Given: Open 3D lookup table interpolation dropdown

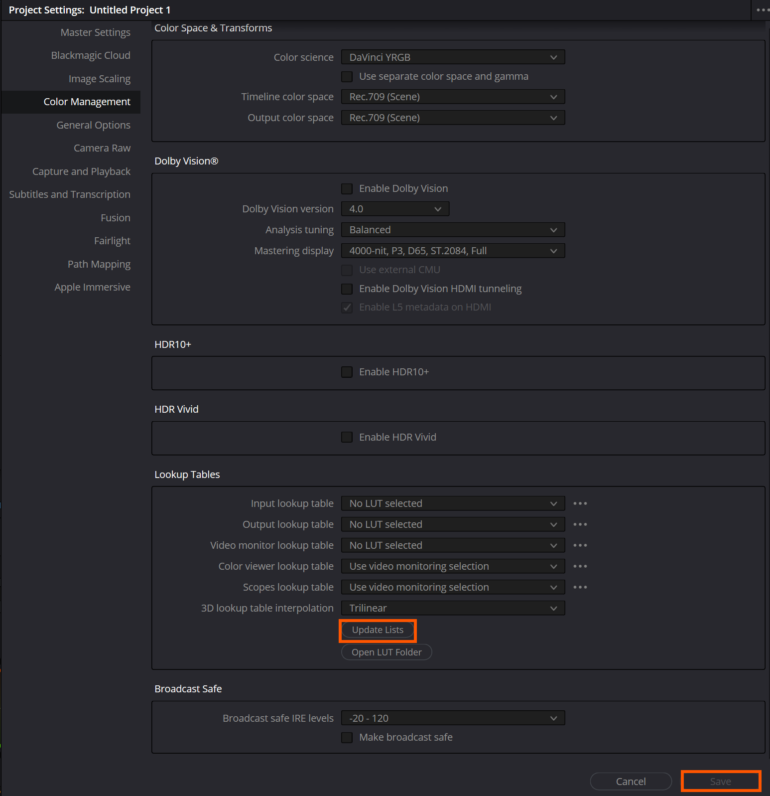Looking at the screenshot, I should click(453, 608).
